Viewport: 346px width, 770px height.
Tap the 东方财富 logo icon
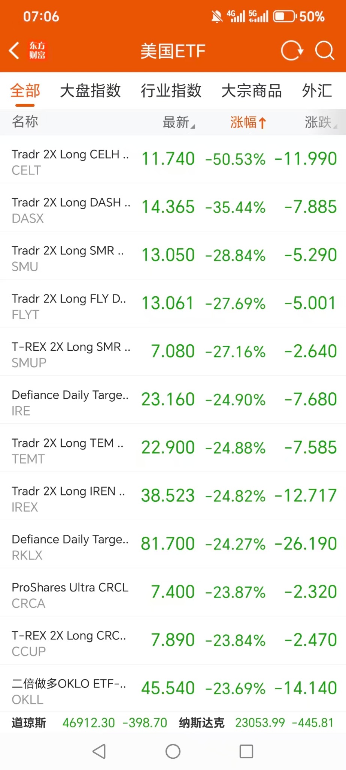pyautogui.click(x=37, y=51)
